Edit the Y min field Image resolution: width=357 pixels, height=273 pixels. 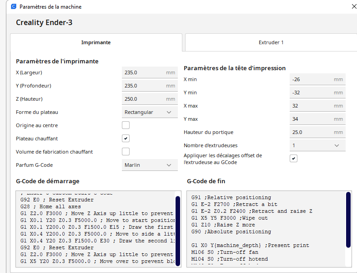317,93
